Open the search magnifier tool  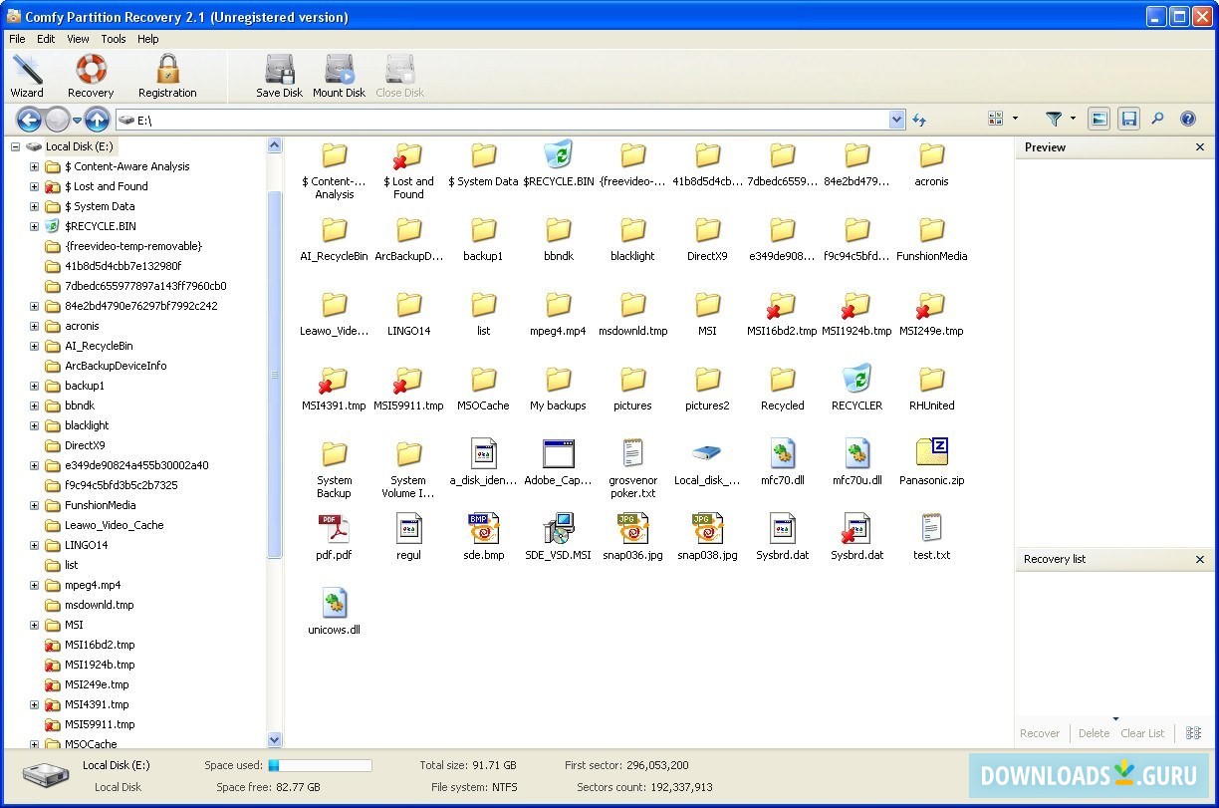click(x=1157, y=119)
